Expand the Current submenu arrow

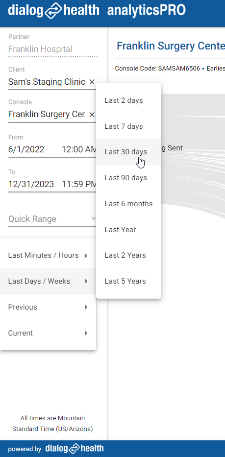[x=86, y=333]
